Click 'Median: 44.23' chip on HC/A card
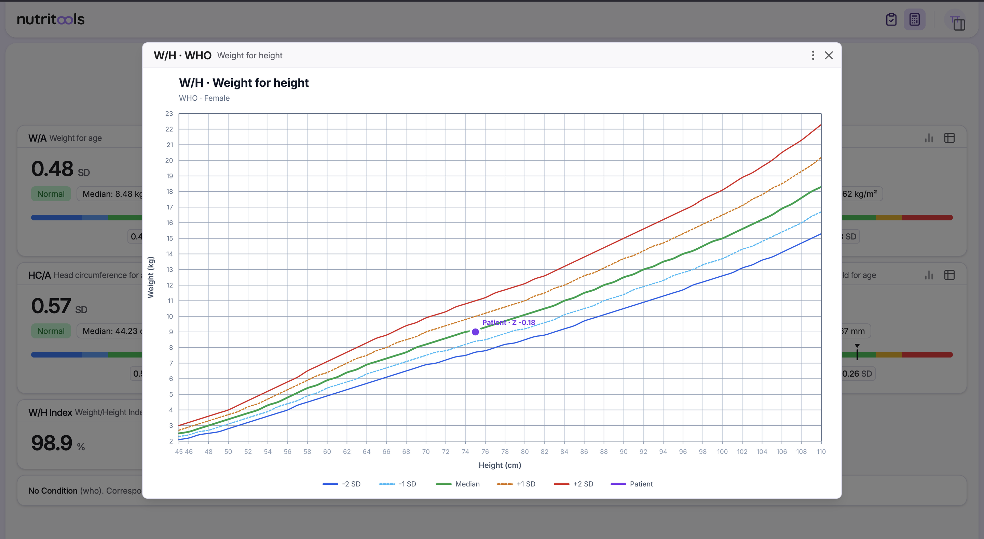 click(110, 331)
